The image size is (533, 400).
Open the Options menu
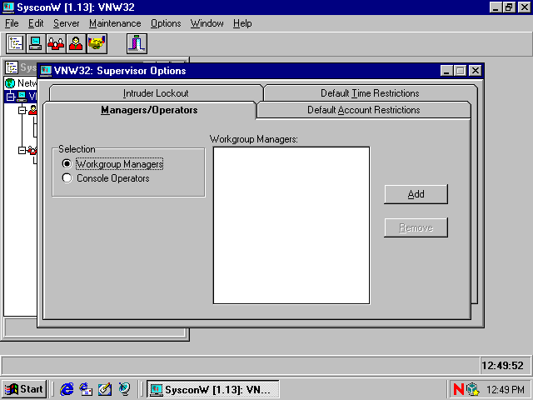point(166,23)
